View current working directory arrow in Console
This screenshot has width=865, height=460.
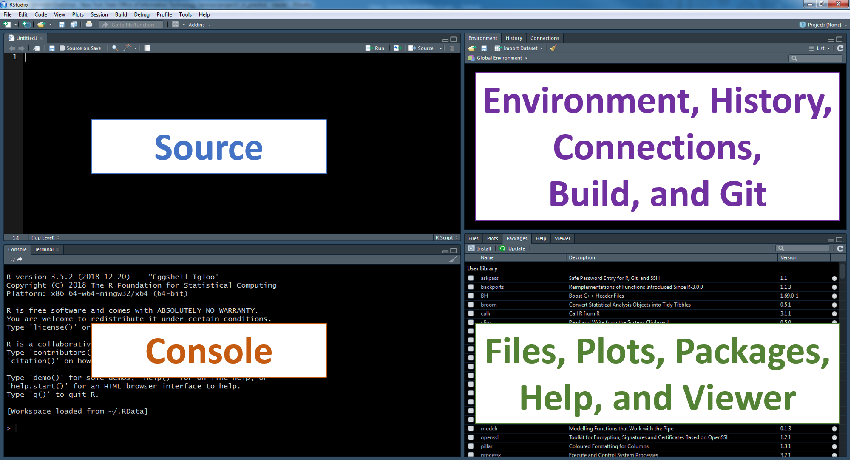pyautogui.click(x=20, y=260)
